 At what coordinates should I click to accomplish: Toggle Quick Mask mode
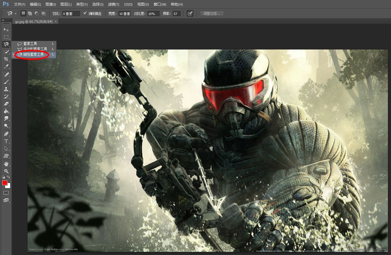pyautogui.click(x=6, y=193)
